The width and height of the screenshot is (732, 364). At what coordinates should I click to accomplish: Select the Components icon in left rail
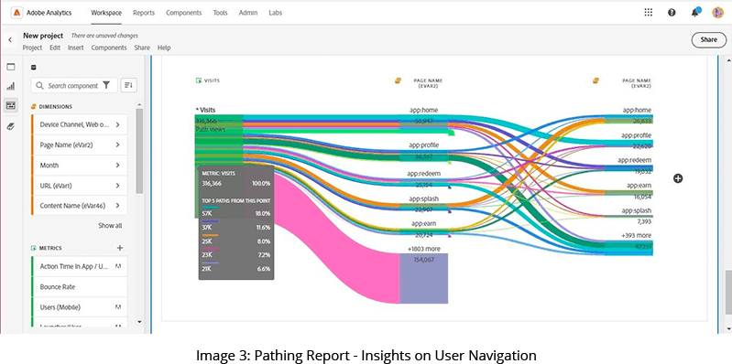point(11,106)
